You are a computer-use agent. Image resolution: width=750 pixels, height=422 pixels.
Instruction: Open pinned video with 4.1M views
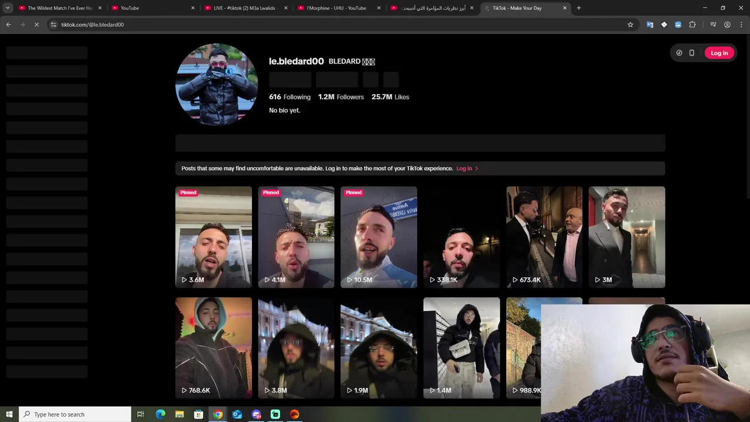(296, 237)
